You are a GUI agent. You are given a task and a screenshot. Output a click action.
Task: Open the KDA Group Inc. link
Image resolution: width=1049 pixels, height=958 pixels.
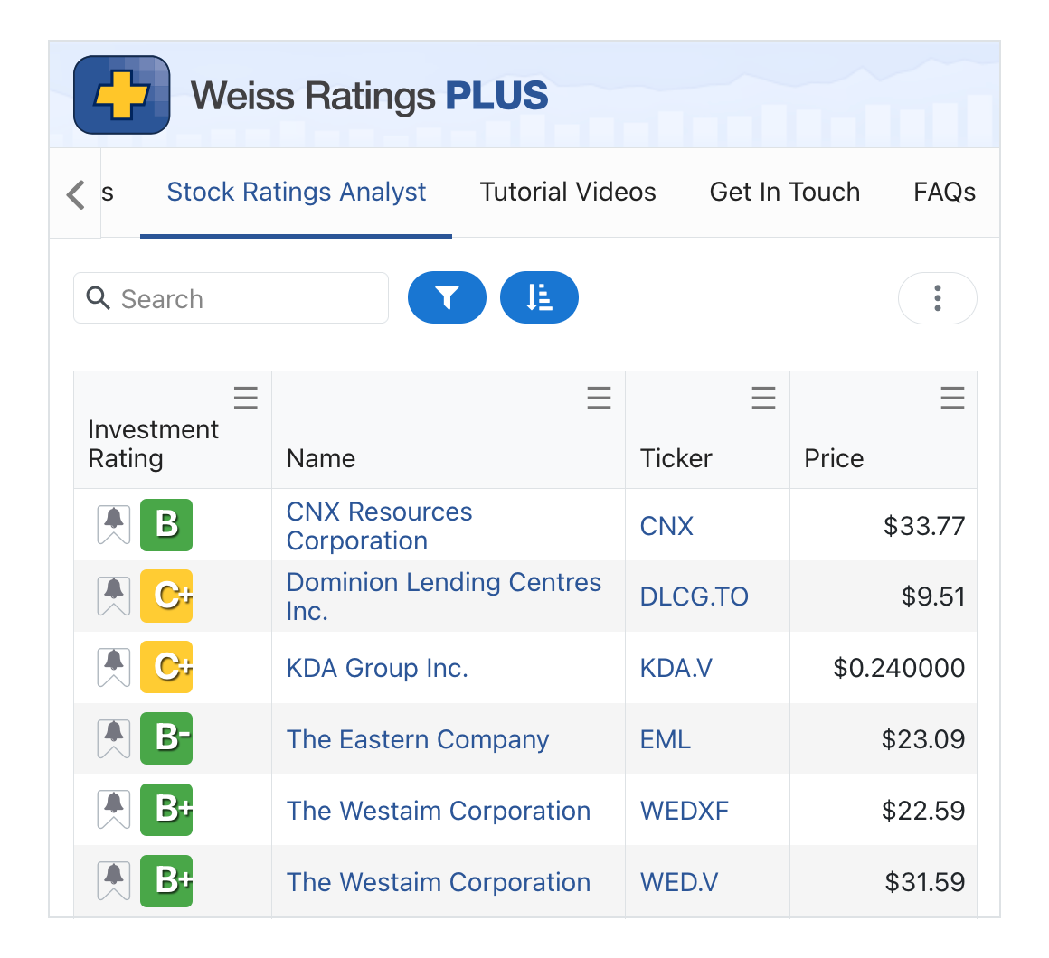(377, 668)
